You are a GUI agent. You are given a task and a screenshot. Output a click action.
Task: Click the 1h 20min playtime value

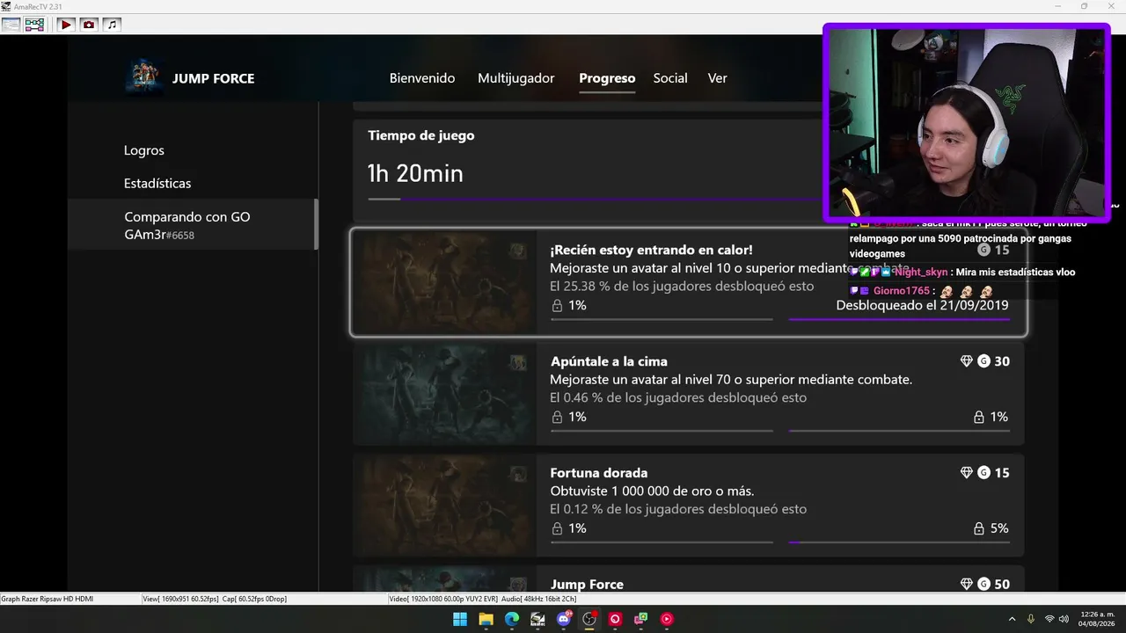tap(415, 173)
